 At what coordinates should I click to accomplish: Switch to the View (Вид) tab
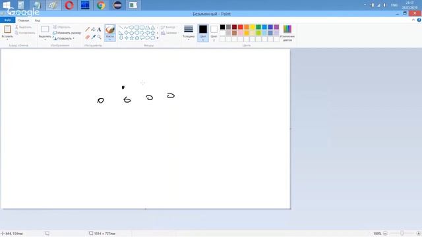[38, 20]
